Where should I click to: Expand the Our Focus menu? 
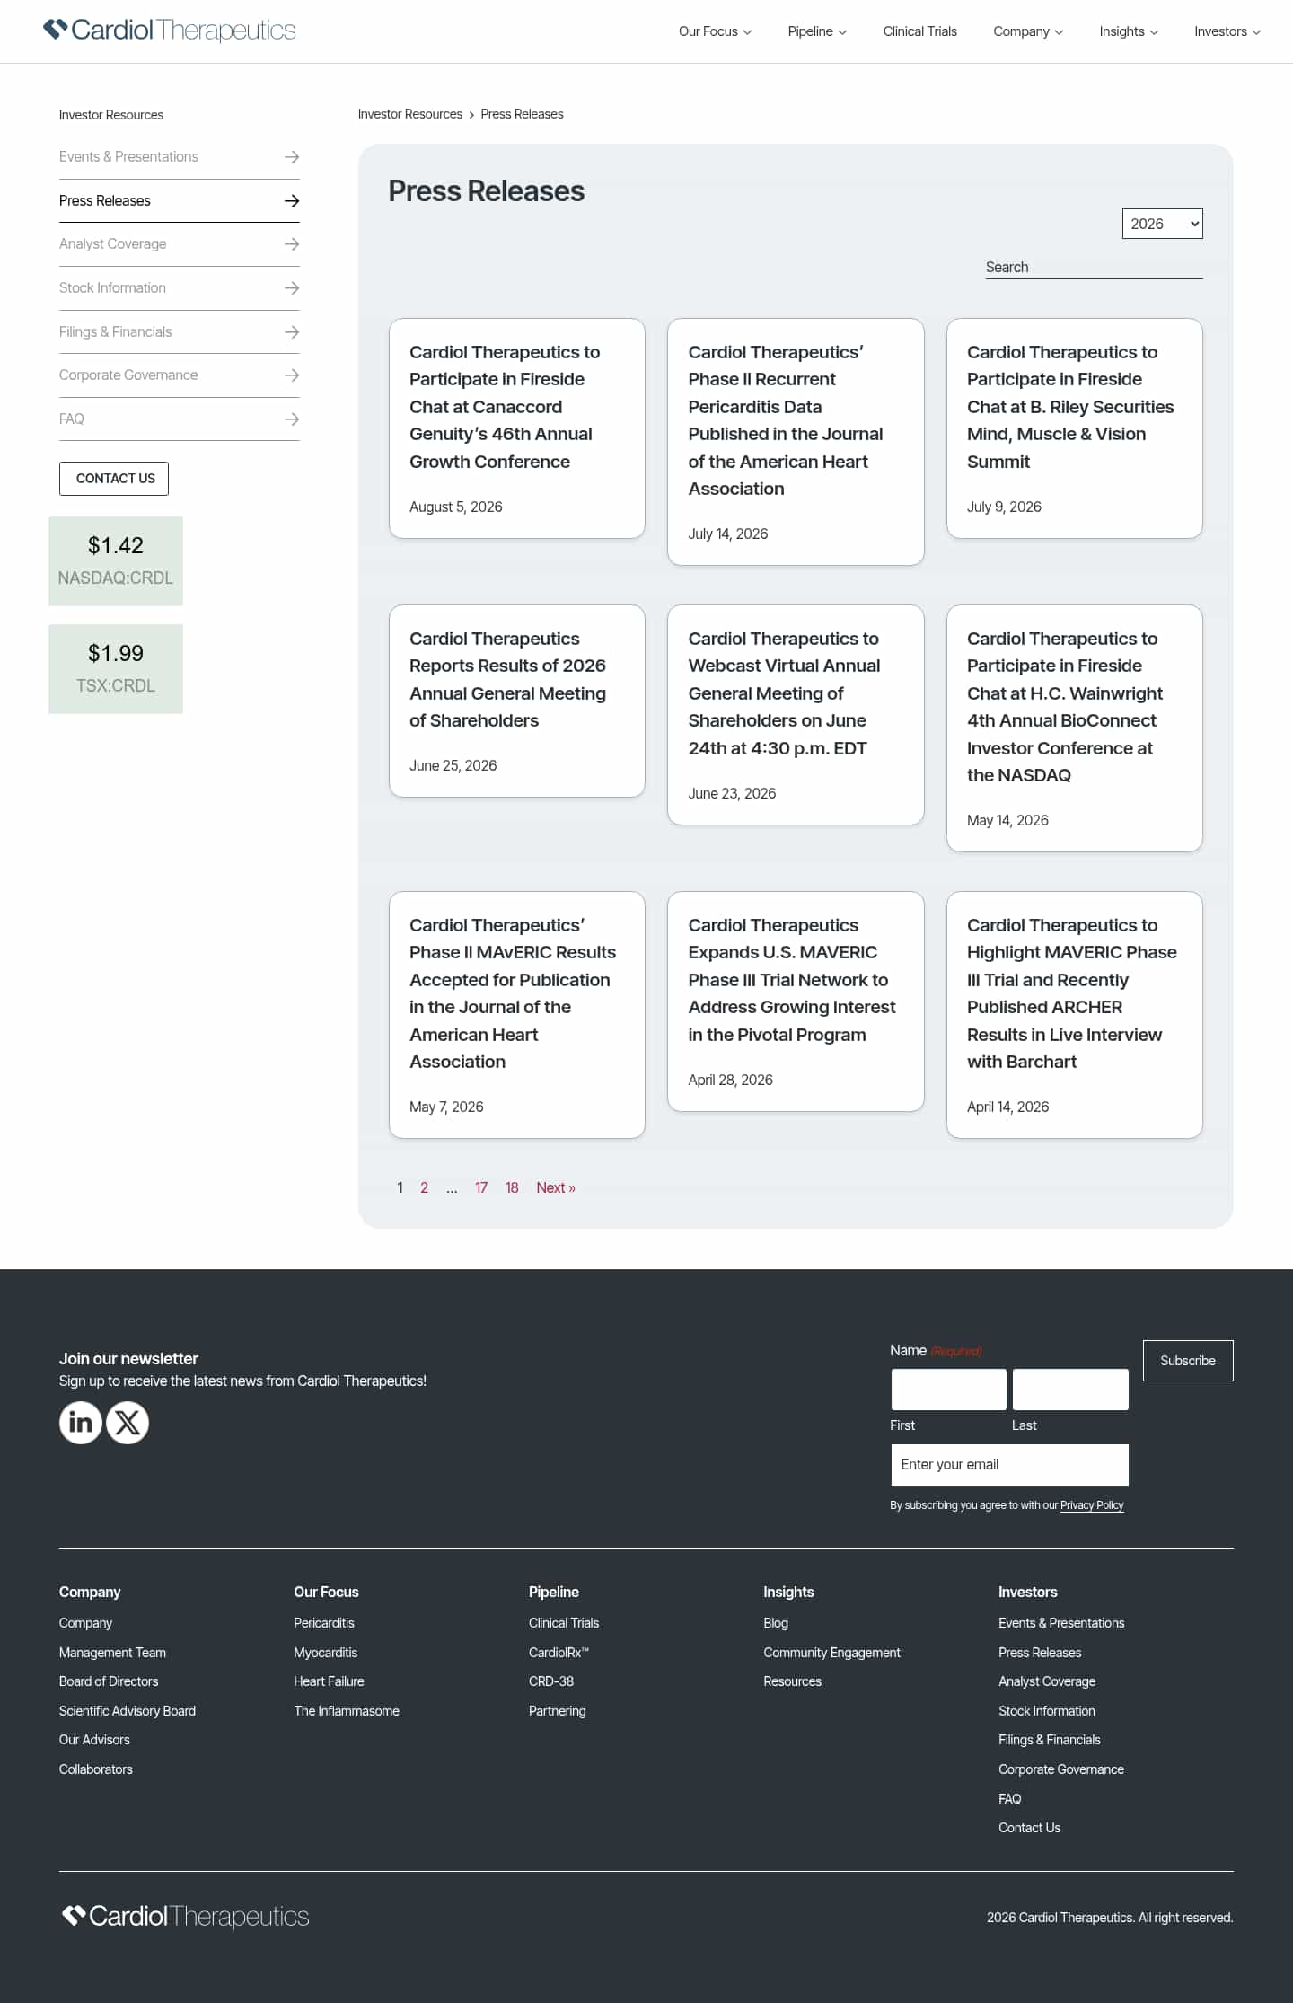[x=715, y=31]
